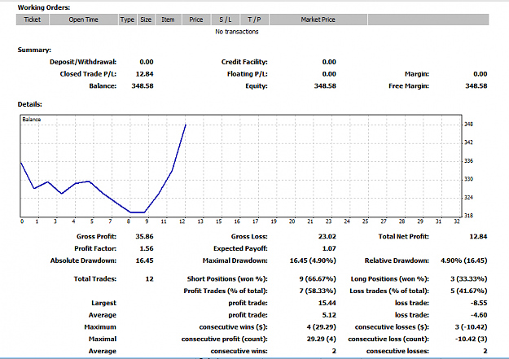This screenshot has width=509, height=359.
Task: Click the Price column header
Action: tap(196, 20)
